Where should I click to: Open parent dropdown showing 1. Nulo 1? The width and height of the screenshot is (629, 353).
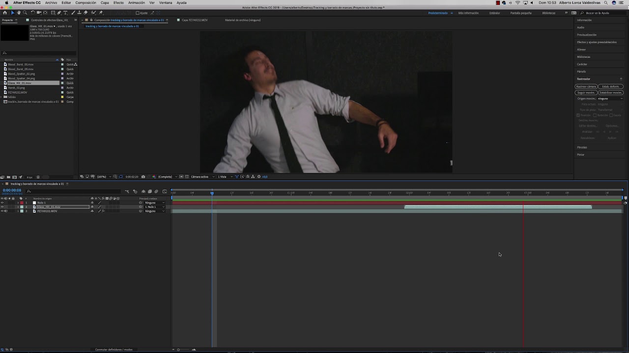pos(154,207)
